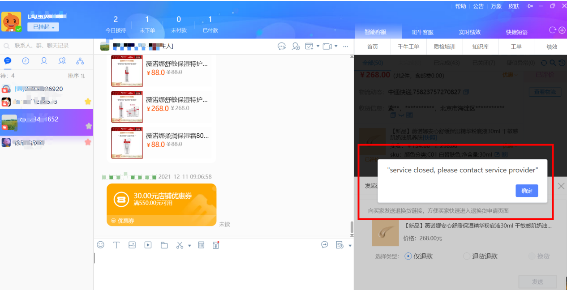
Task: Click the text font formatting icon
Action: tap(116, 245)
